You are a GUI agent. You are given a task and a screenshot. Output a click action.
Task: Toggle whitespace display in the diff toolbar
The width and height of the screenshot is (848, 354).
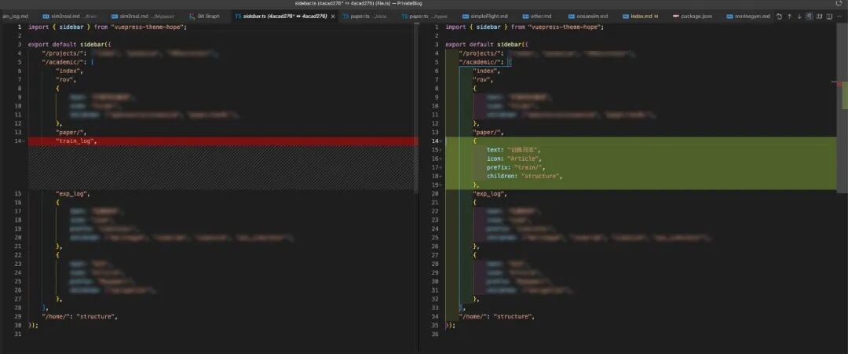[811, 16]
